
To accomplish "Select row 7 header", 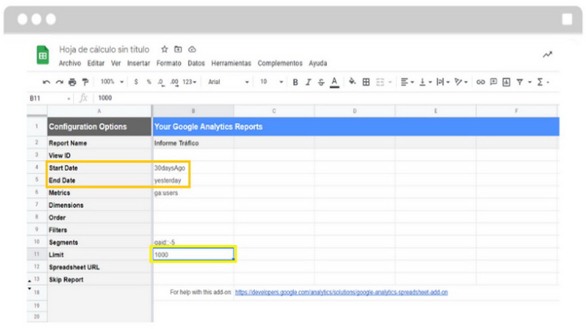I will (37, 205).
